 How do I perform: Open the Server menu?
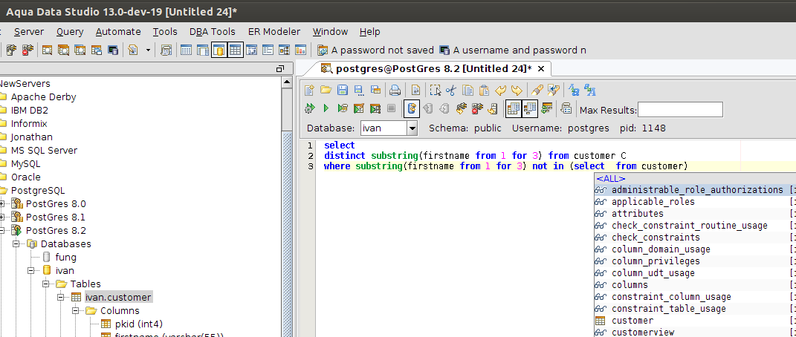[x=29, y=31]
